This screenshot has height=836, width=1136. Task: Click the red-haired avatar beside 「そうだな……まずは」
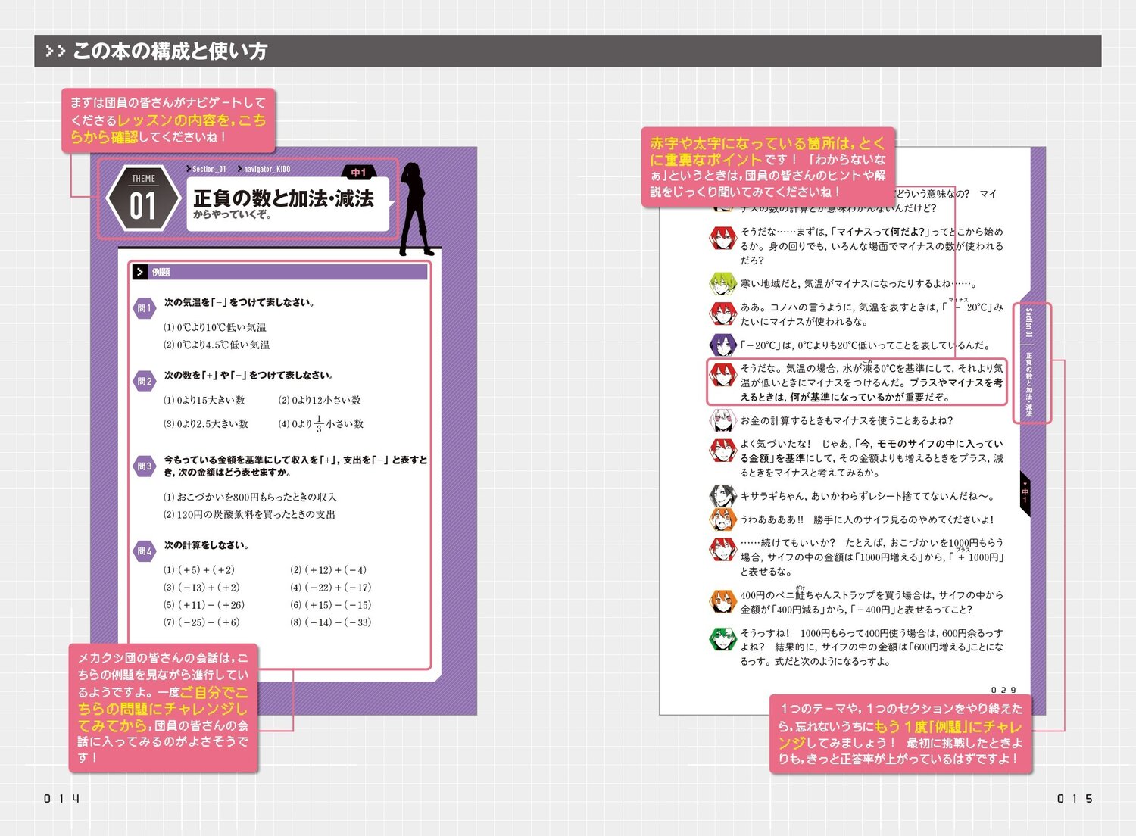point(722,238)
